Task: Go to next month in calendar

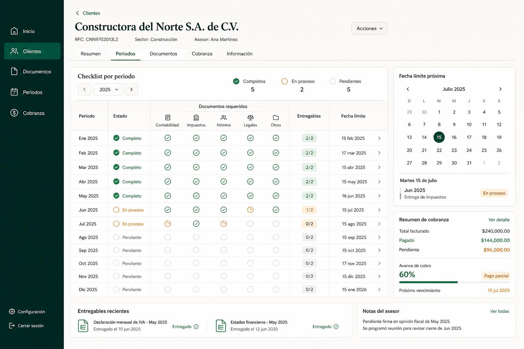Action: click(500, 89)
